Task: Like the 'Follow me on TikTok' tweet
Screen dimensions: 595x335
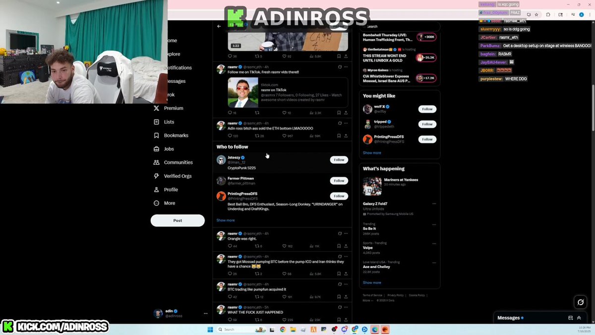Action: point(284,113)
